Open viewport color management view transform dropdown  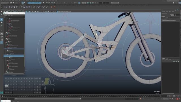point(64,12)
